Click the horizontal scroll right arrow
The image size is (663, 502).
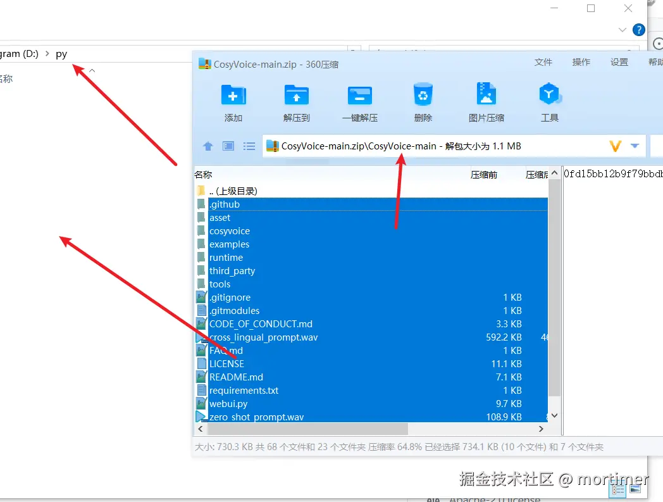542,429
